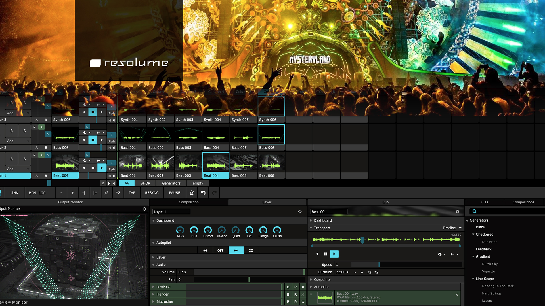
Task: Click the TAP tempo button
Action: point(132,193)
